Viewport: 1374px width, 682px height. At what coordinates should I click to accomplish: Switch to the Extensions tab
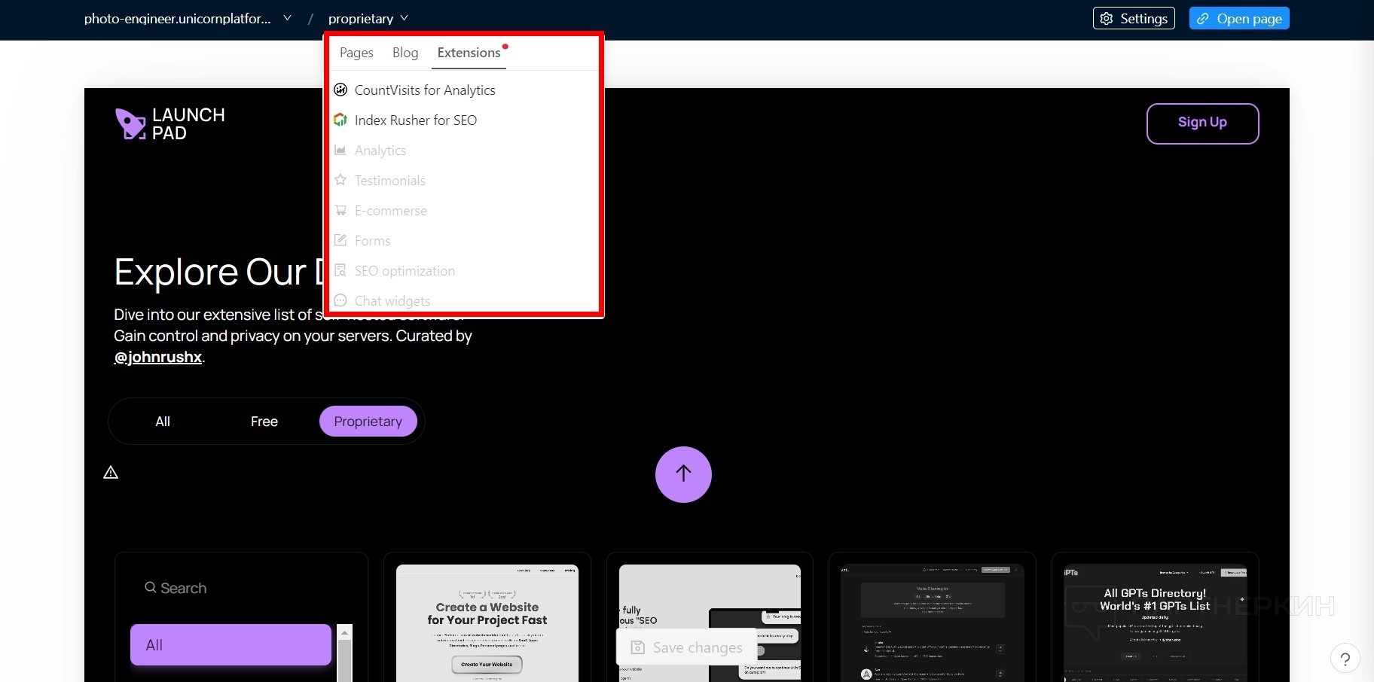click(x=469, y=53)
